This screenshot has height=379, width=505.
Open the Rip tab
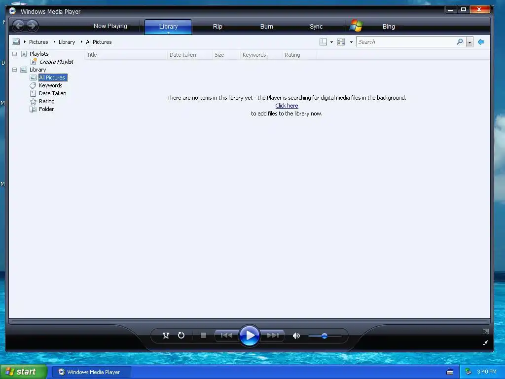point(217,27)
